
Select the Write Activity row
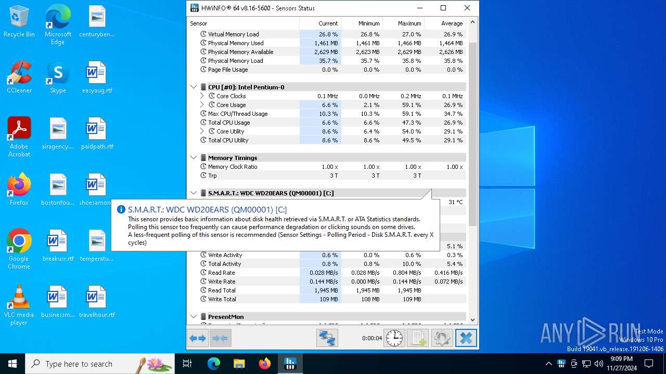pos(327,255)
